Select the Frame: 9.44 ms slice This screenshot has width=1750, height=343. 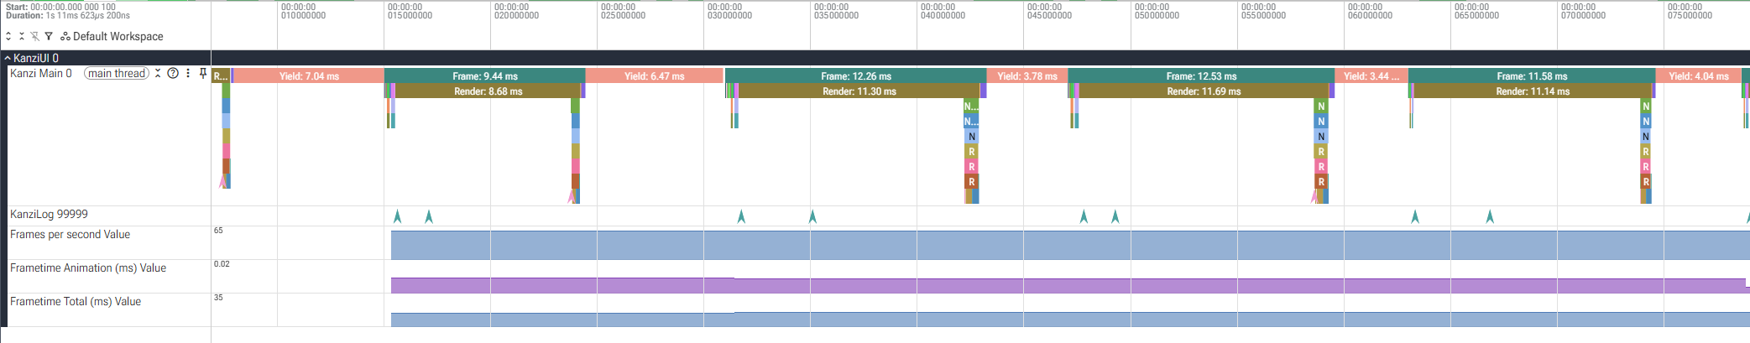[x=485, y=75]
